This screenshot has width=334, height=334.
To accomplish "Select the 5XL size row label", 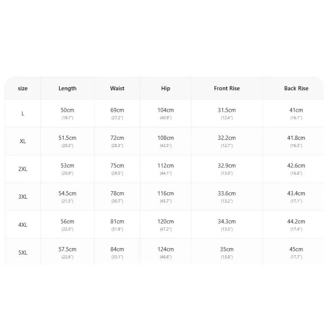I will pos(23,253).
